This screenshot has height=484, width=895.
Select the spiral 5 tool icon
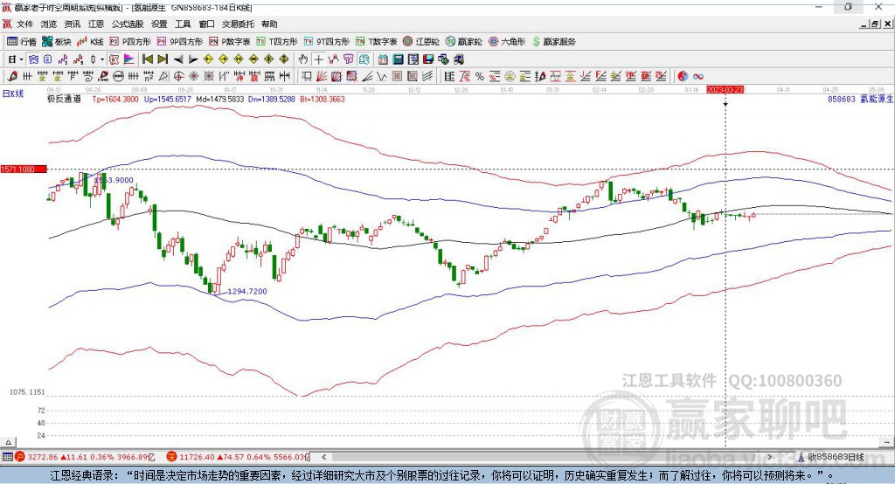pyautogui.click(x=88, y=77)
